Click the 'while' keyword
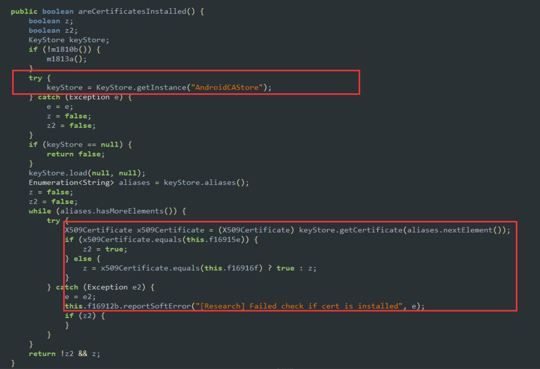This screenshot has height=369, width=540. tap(40, 211)
